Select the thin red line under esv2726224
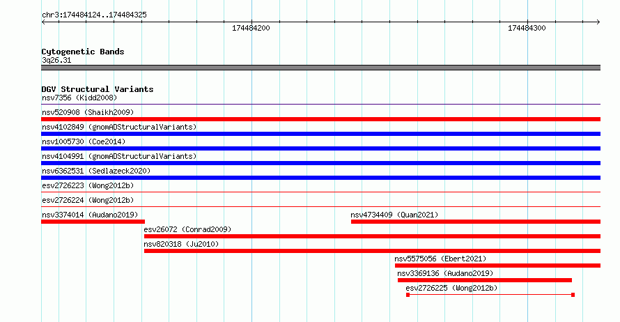 coord(320,207)
